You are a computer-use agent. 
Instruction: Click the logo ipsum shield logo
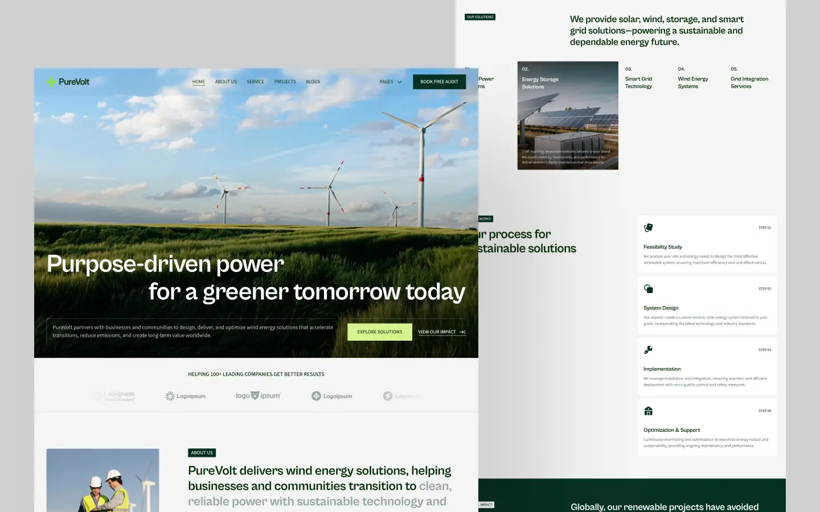click(258, 396)
